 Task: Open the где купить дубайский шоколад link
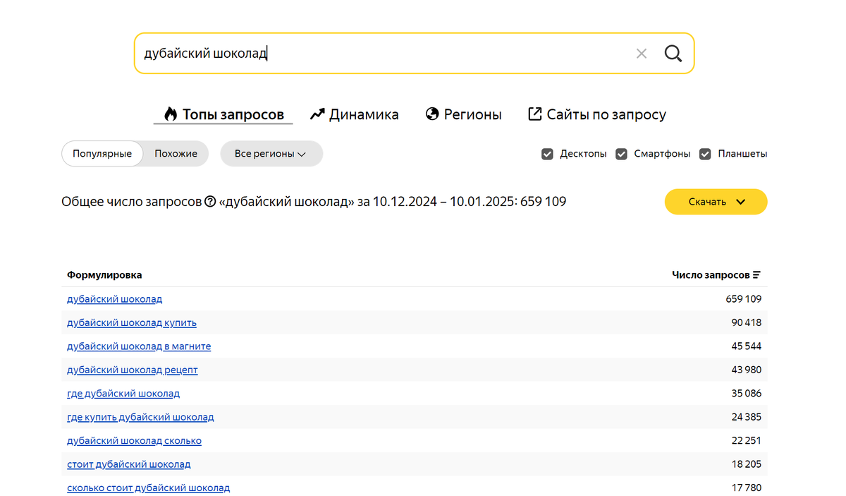point(140,417)
